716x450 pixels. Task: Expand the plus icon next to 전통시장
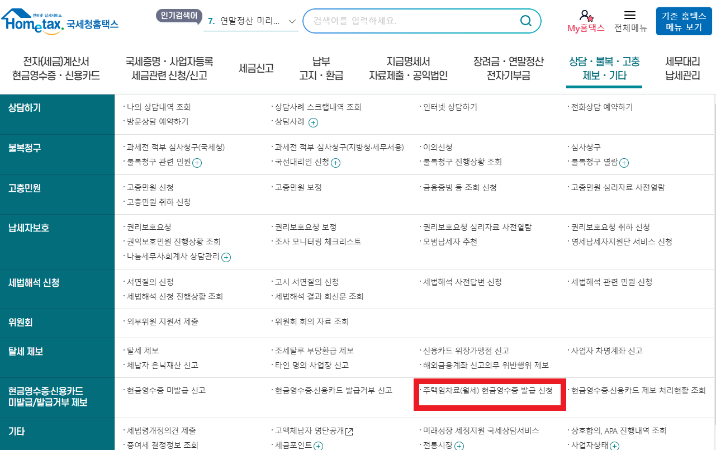click(x=459, y=446)
